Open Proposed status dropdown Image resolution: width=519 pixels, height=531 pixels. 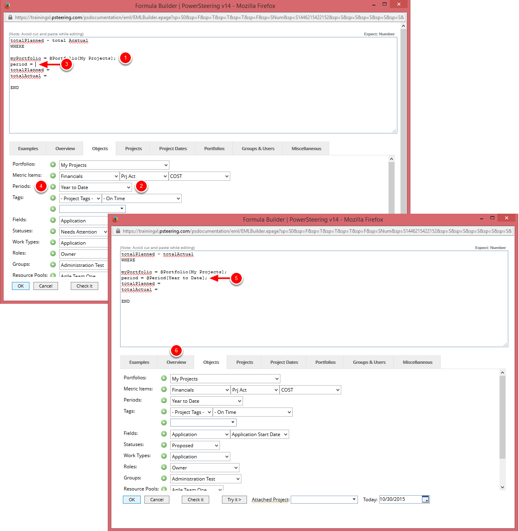(195, 446)
